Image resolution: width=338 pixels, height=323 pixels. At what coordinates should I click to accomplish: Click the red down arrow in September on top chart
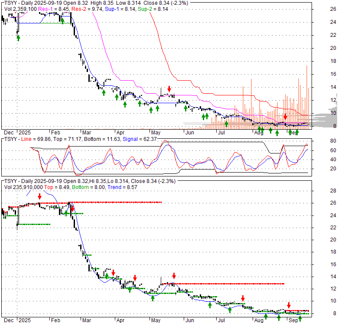click(285, 117)
